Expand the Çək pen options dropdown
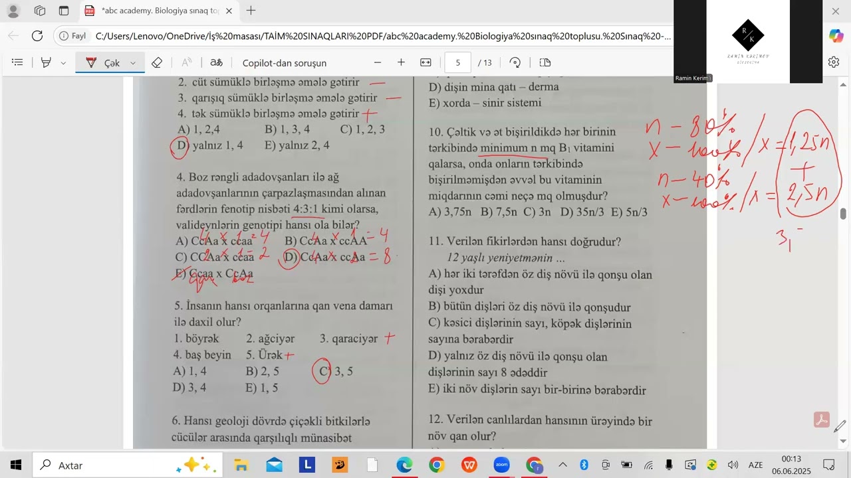Screen dimensions: 851x478 coord(133,62)
